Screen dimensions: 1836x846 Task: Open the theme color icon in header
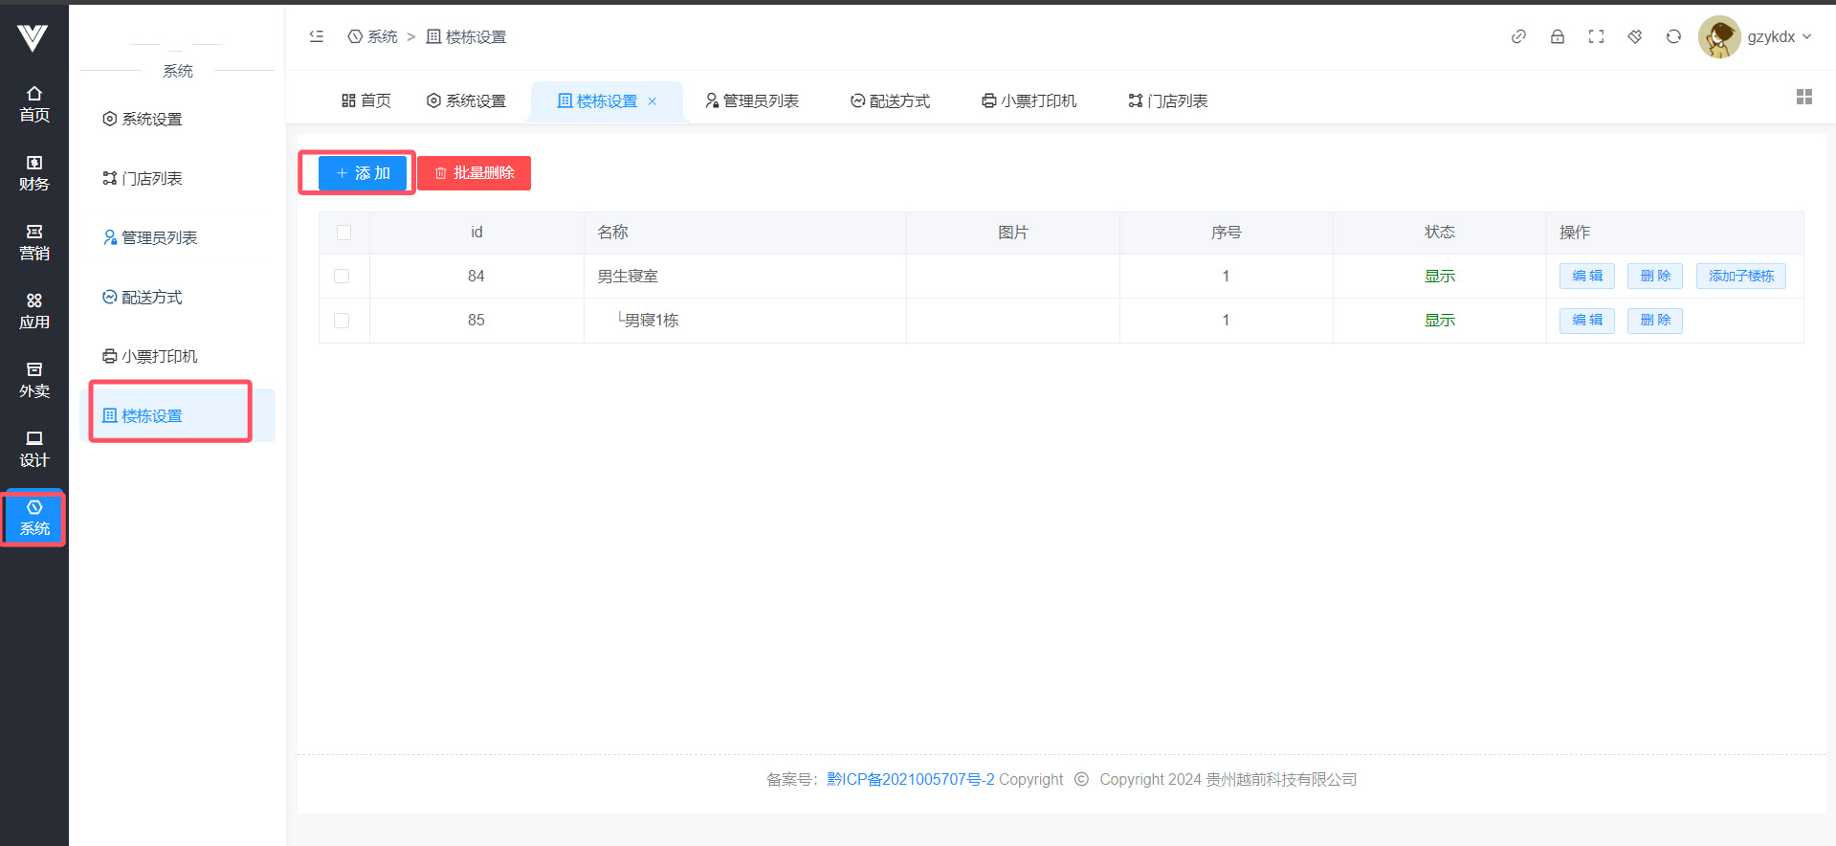pyautogui.click(x=1635, y=36)
